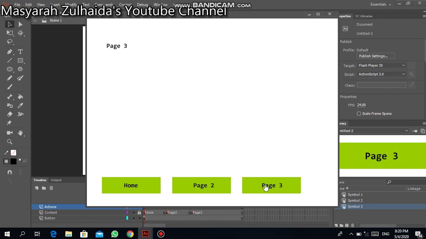Select the Text tool
The image size is (426, 239).
pos(20,52)
